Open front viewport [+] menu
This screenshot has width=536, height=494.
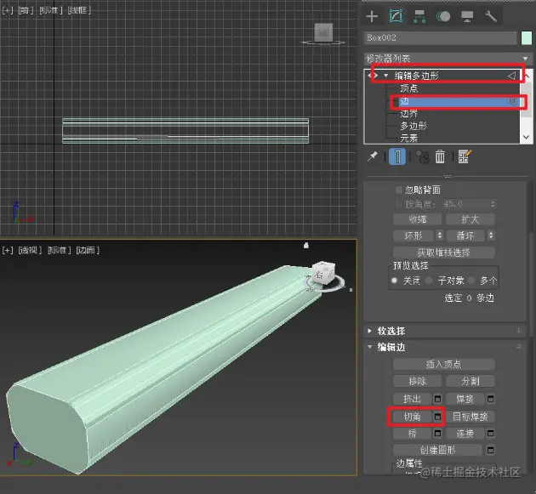8,10
